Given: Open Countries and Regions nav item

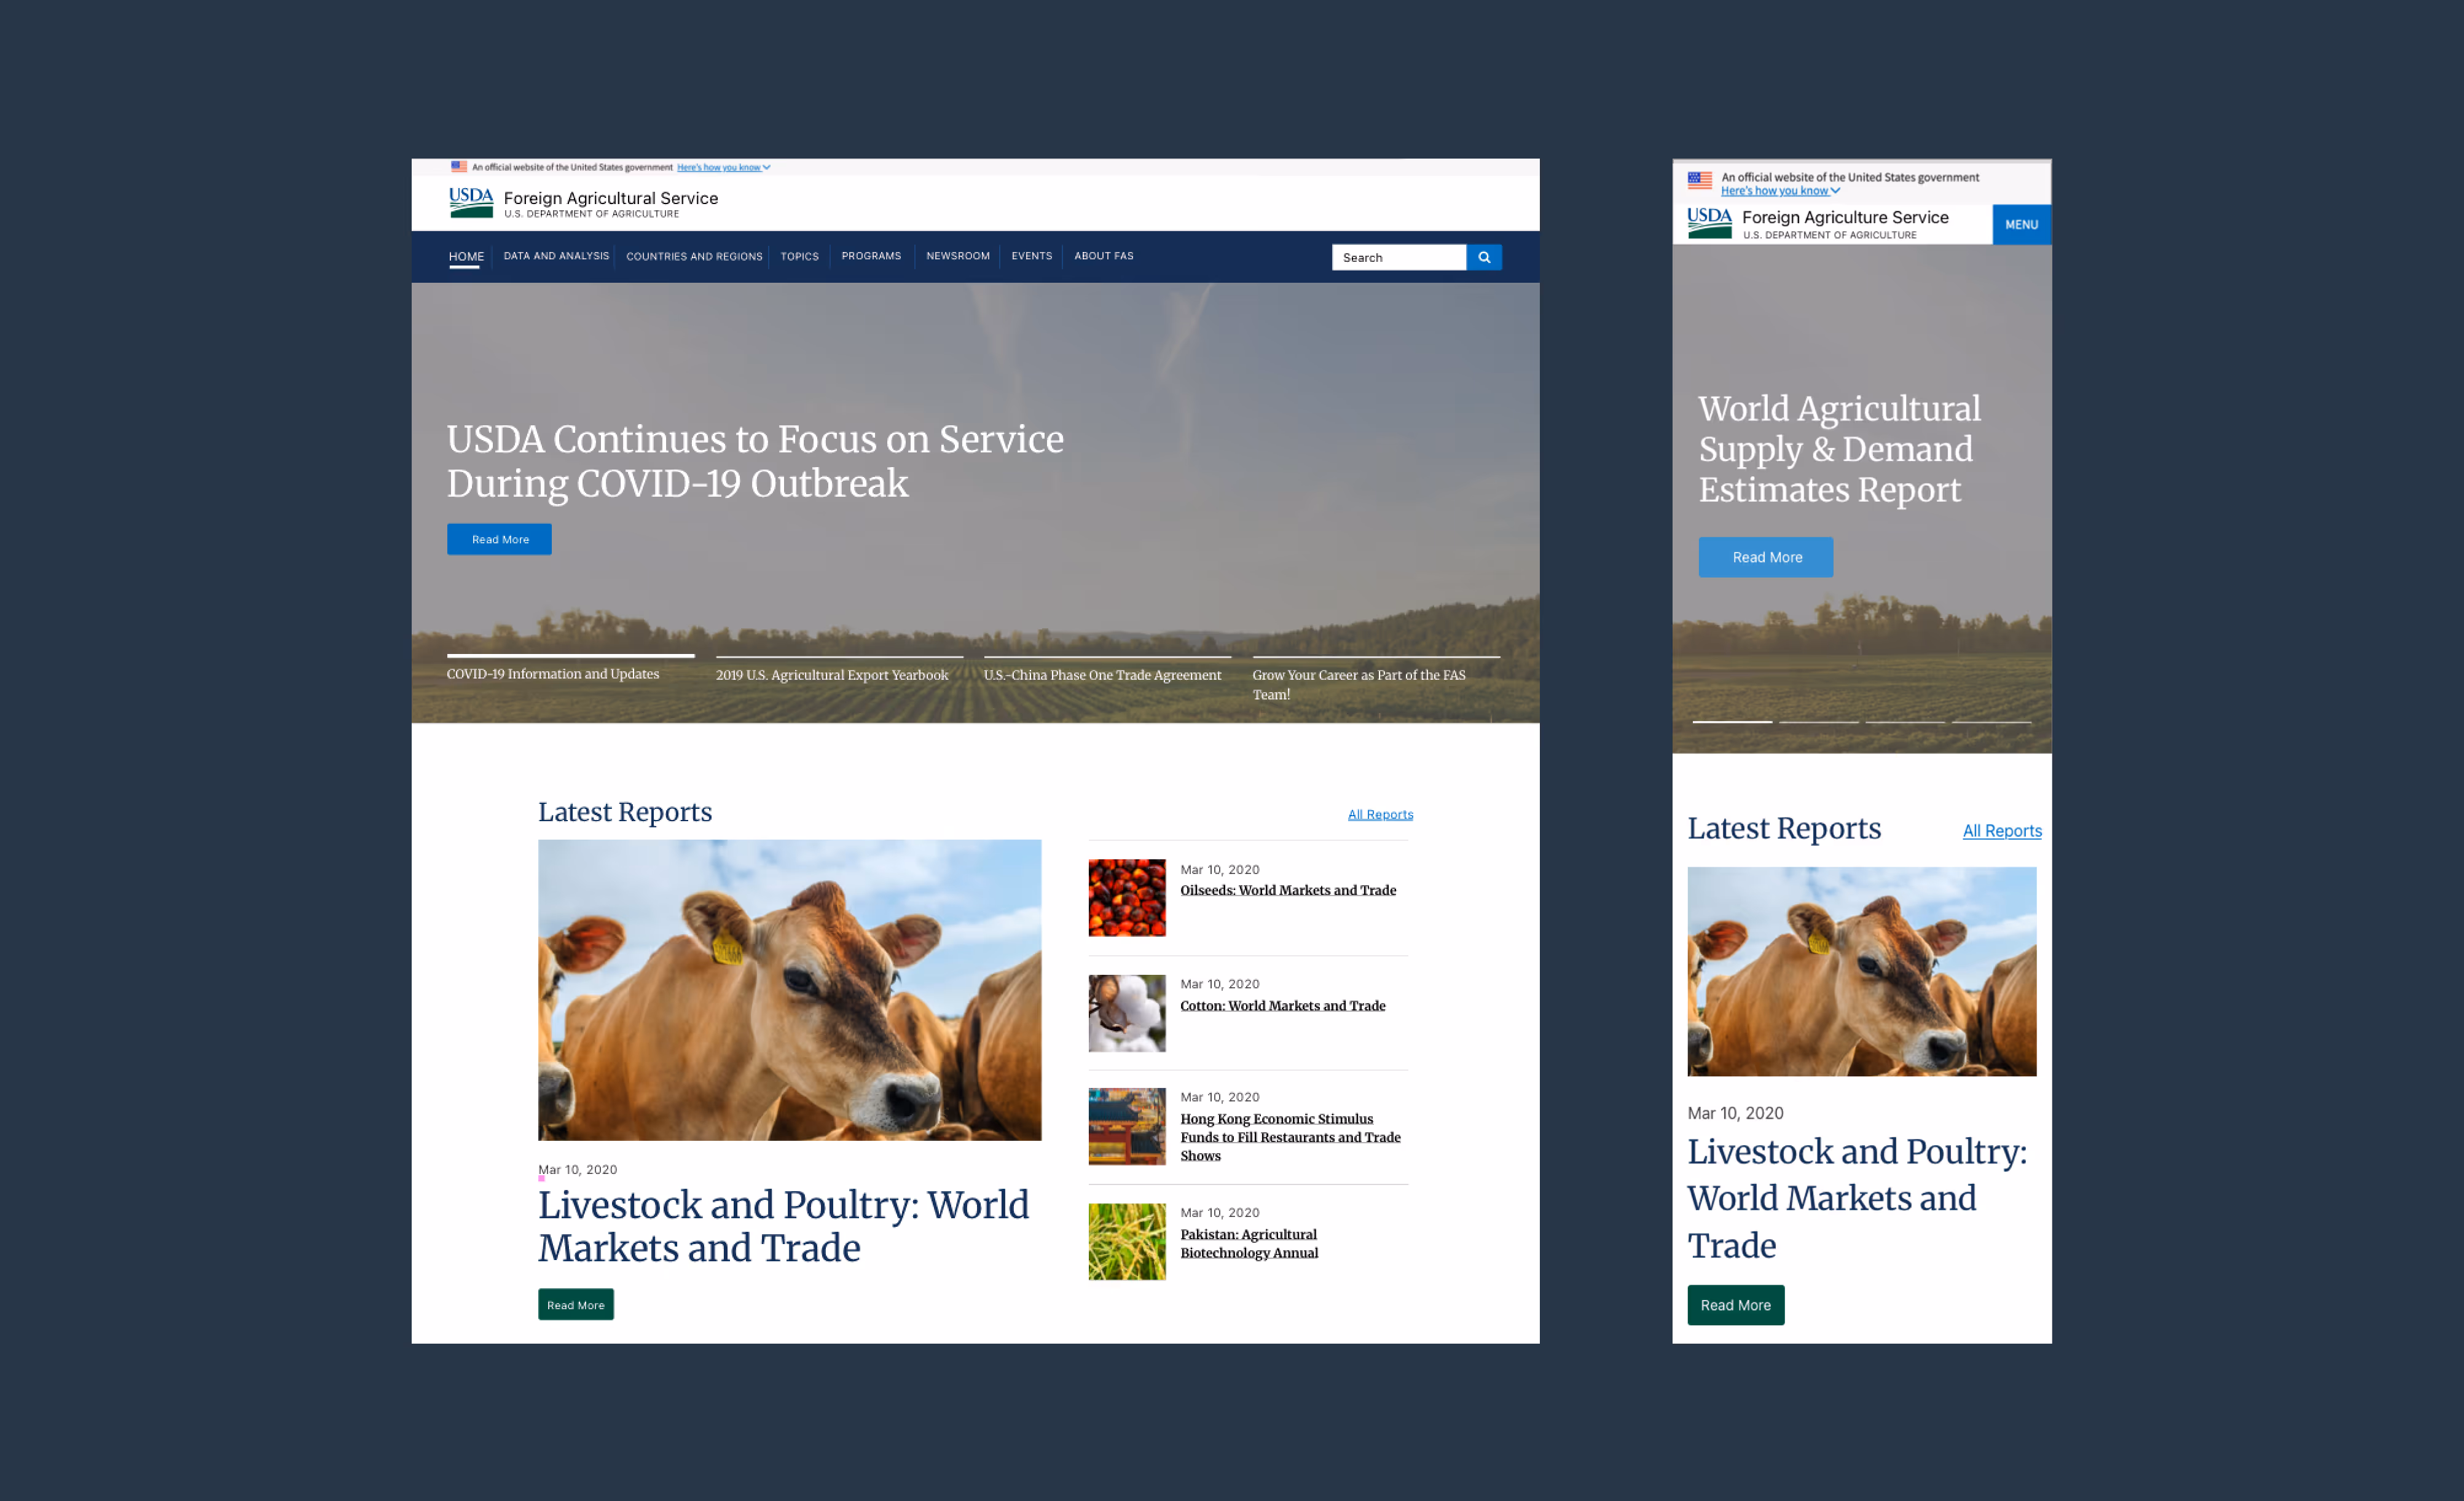Looking at the screenshot, I should tap(694, 256).
